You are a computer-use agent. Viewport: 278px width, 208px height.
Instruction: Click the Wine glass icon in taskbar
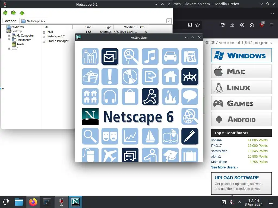click(x=61, y=202)
